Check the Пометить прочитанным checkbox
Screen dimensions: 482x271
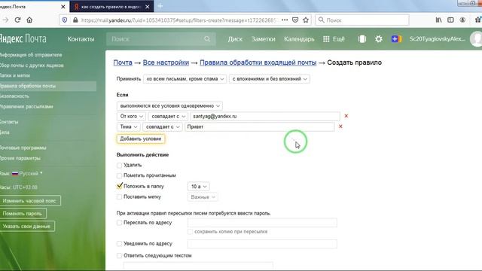(x=119, y=175)
